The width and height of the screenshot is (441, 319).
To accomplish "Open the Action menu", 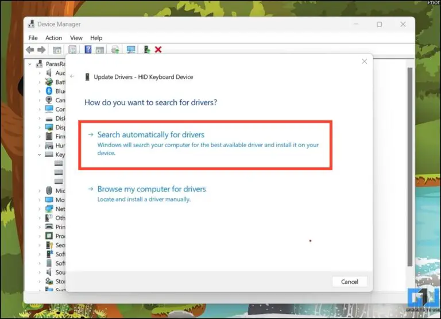I will 54,38.
